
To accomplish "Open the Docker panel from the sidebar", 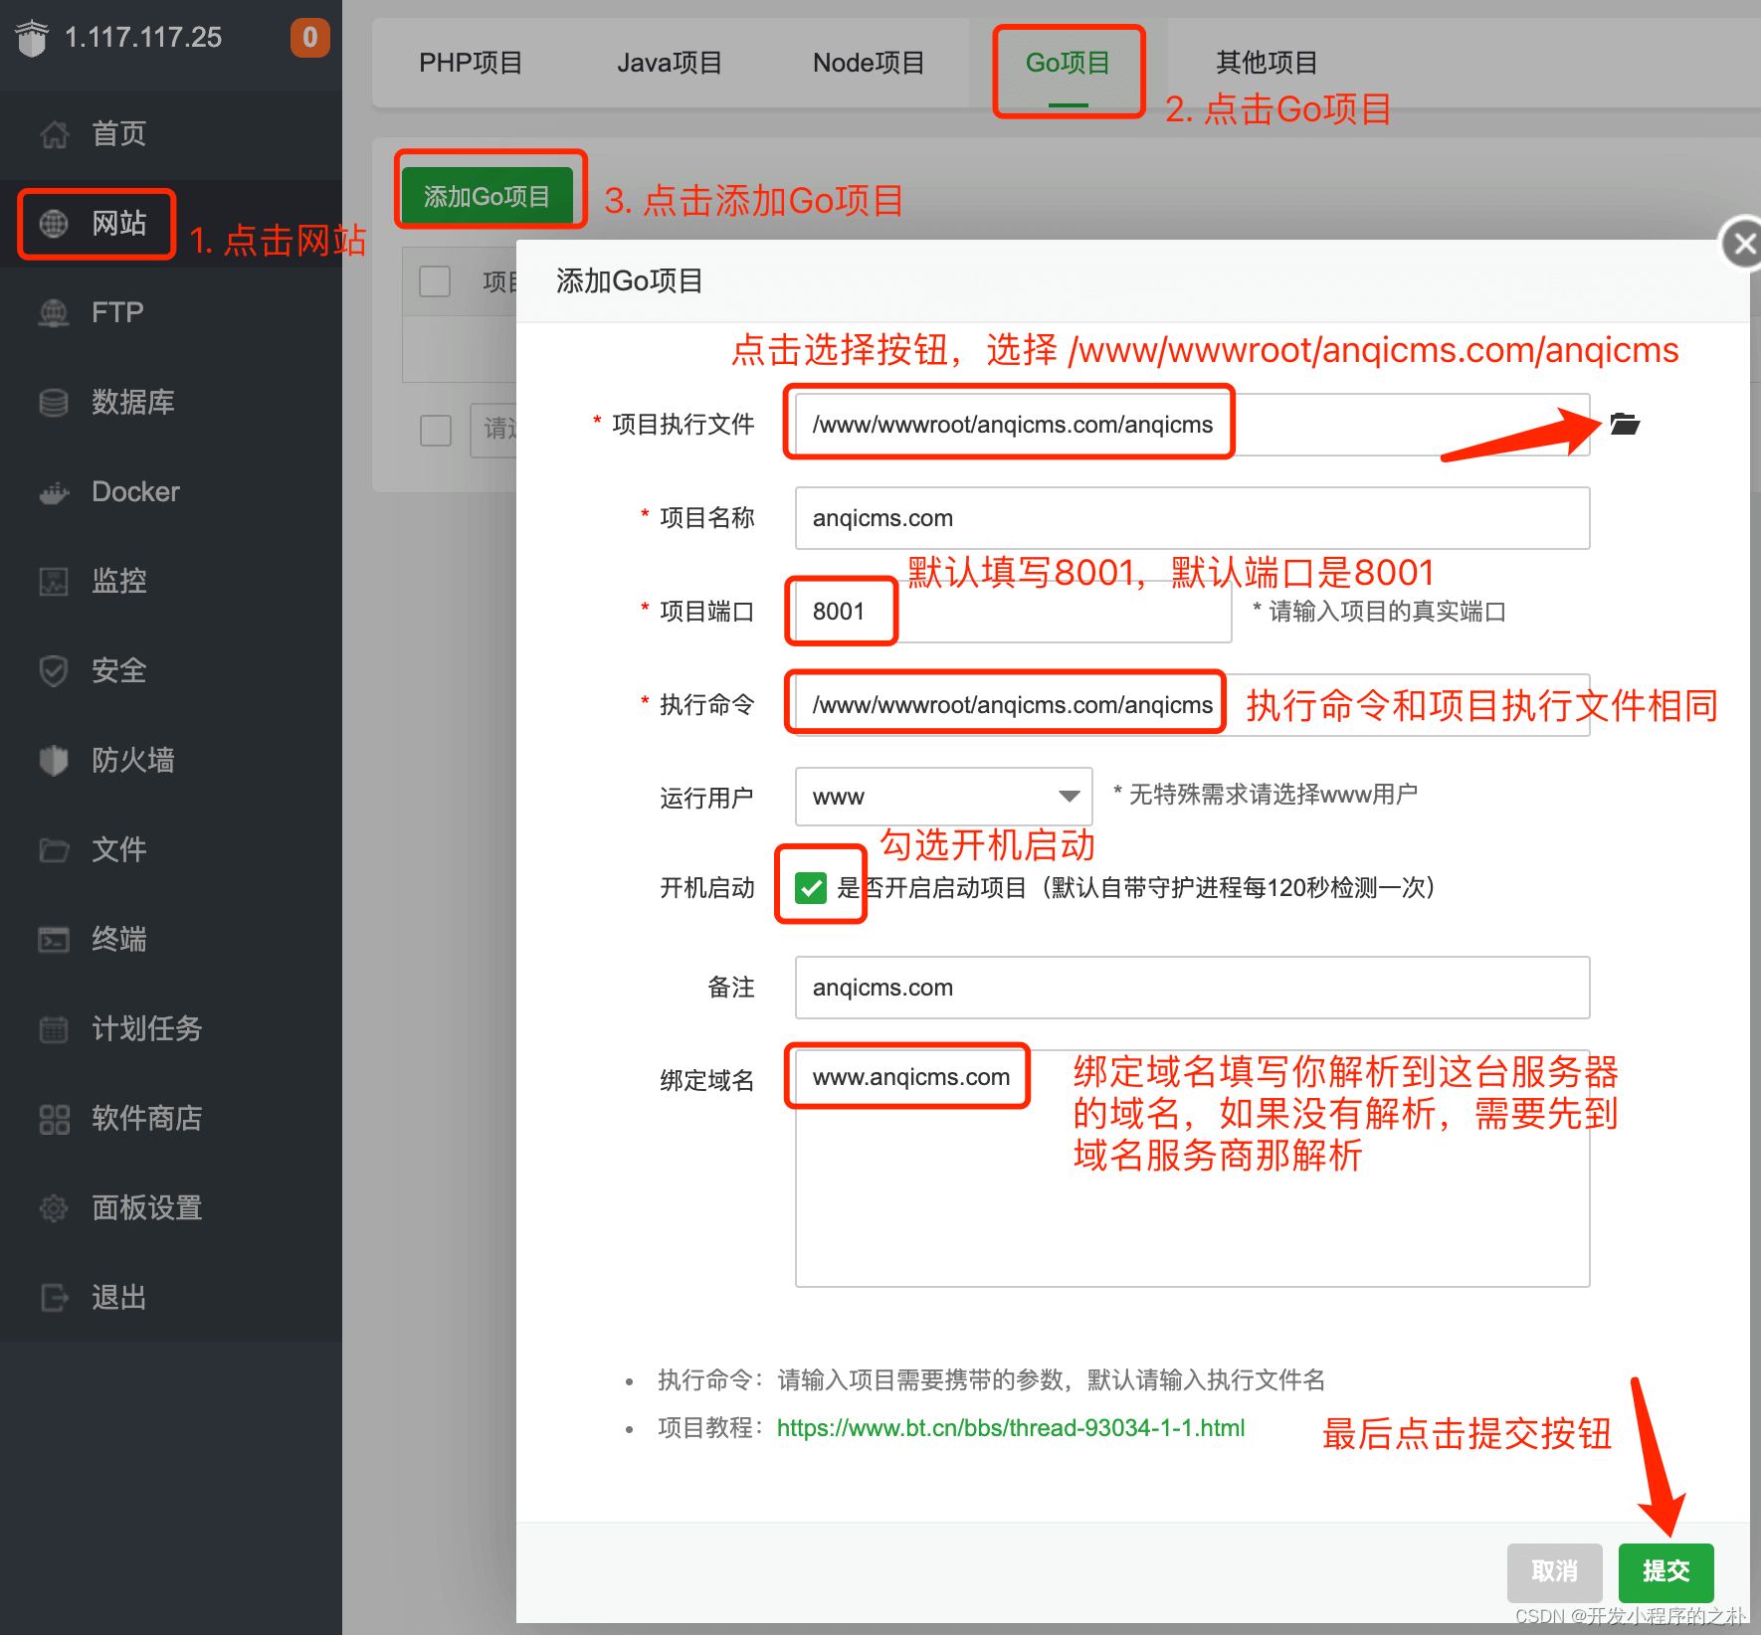I will pos(134,491).
